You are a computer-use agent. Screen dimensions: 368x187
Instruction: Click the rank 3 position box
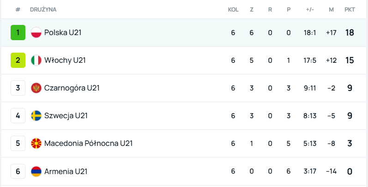[18, 88]
